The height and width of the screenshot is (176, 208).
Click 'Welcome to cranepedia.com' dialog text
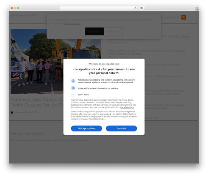point(104,64)
